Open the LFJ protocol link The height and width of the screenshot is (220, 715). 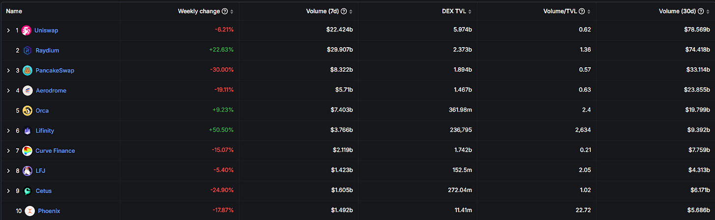(40, 171)
